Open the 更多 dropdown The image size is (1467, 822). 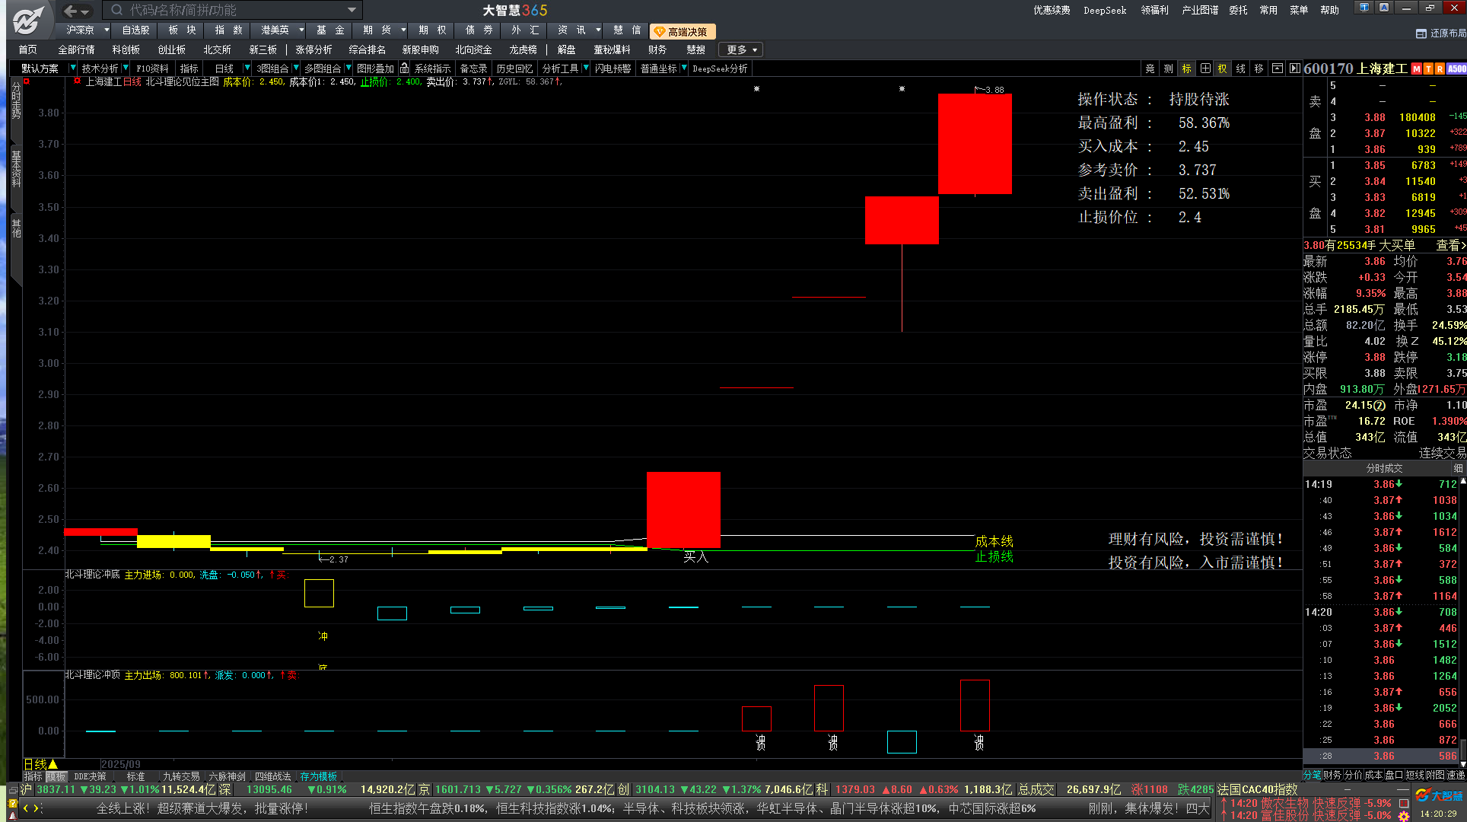pos(741,49)
